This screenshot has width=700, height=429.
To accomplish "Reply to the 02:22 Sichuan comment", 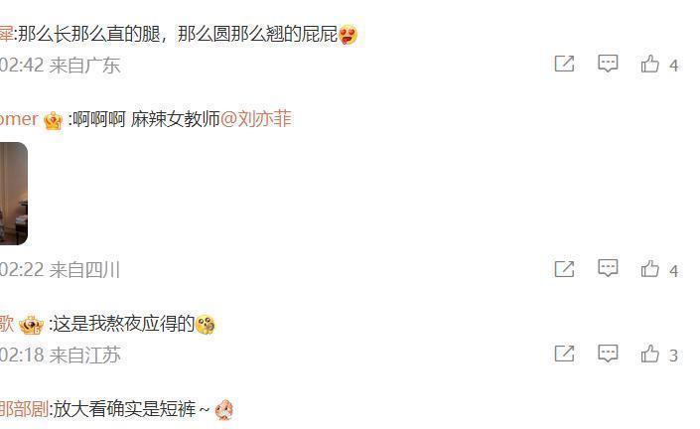I will click(608, 268).
